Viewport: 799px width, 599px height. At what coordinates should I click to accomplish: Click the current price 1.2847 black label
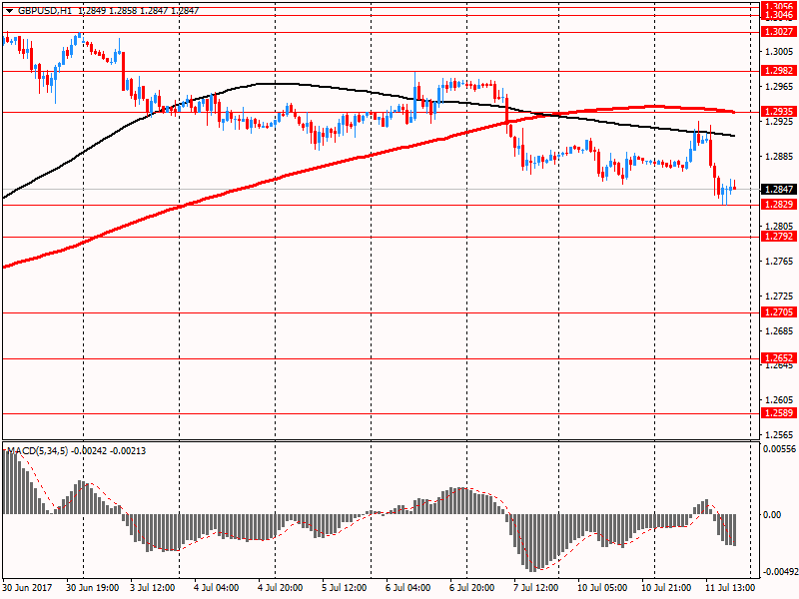(x=779, y=190)
